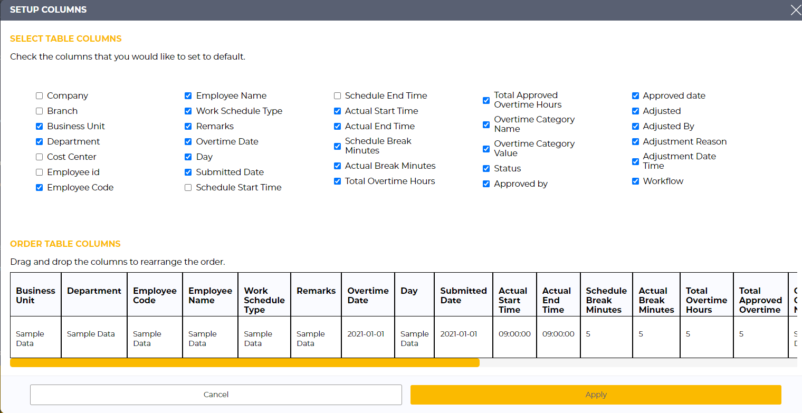
Task: Click the orange horizontal scrollbar thumb
Action: (x=244, y=362)
